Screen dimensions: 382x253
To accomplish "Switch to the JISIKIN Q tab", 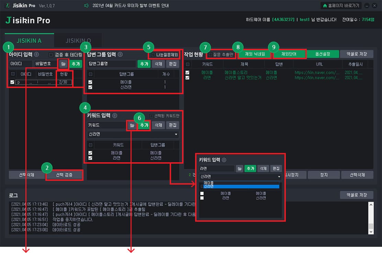I will point(78,41).
